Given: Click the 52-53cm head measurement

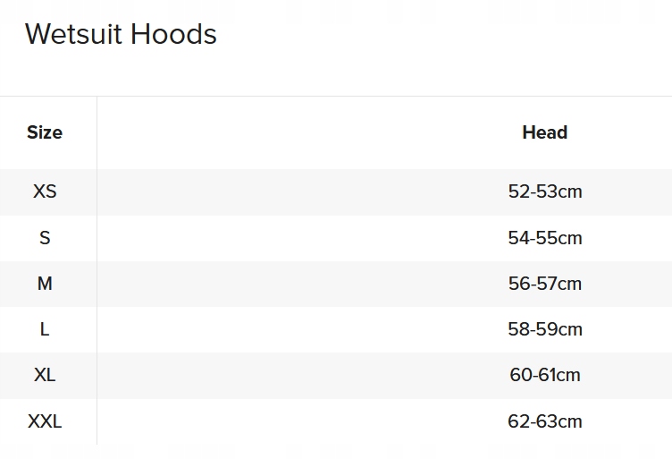Looking at the screenshot, I should point(544,191).
